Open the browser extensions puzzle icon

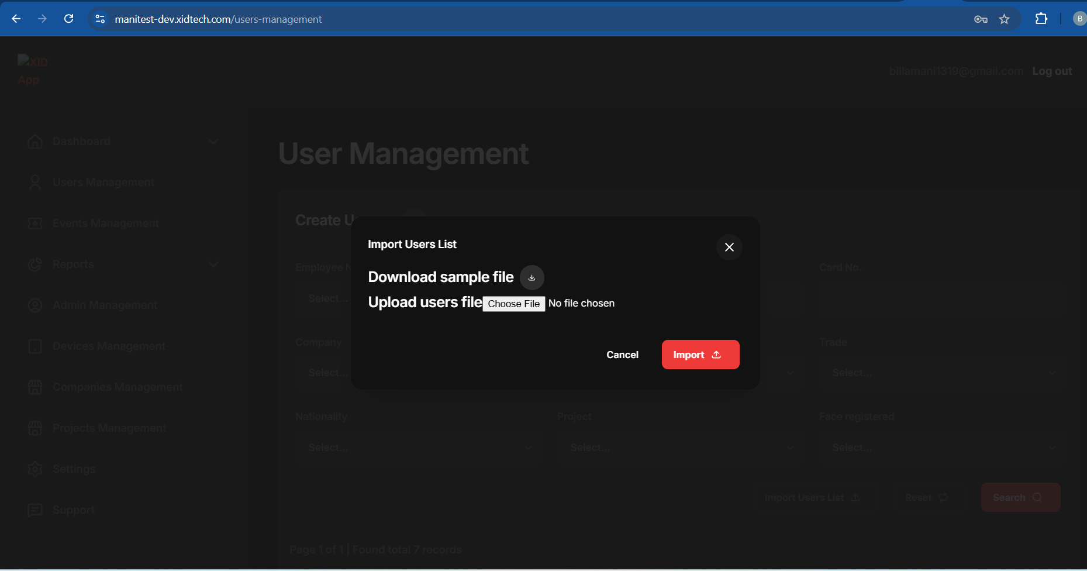[x=1041, y=19]
